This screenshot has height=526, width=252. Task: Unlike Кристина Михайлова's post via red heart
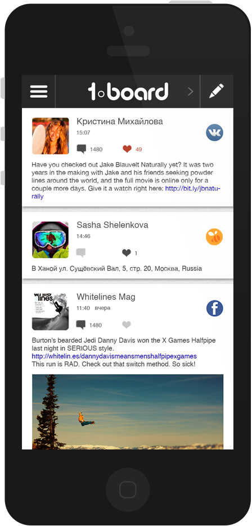point(127,149)
